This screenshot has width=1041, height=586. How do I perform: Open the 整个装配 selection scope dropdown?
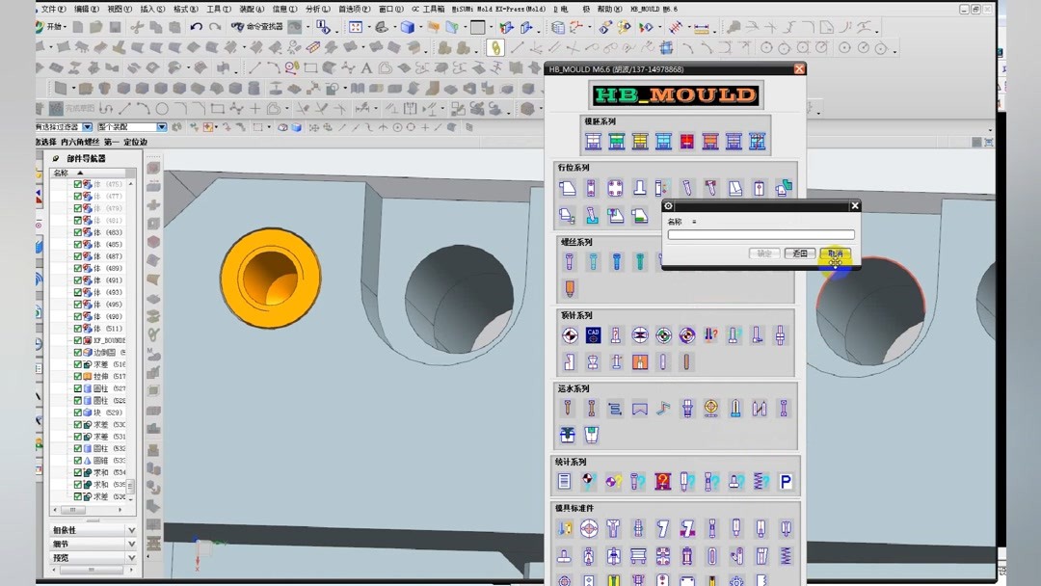pyautogui.click(x=161, y=127)
